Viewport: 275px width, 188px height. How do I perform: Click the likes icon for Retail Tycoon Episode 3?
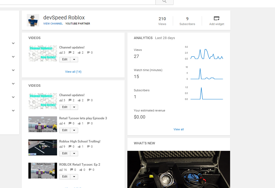pyautogui.click(x=79, y=123)
